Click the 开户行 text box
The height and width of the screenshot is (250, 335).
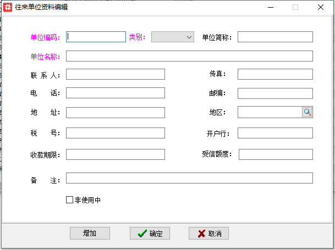[x=275, y=133]
